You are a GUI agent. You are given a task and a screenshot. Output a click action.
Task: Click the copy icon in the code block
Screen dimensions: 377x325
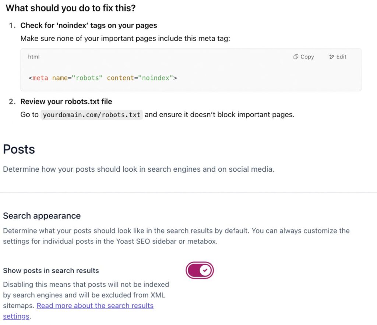(x=296, y=57)
